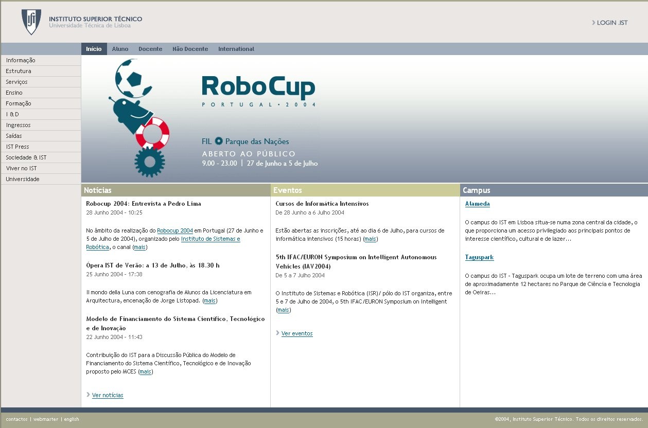648x428 pixels.
Task: Select Serviços in the sidebar menu
Action: (x=41, y=82)
